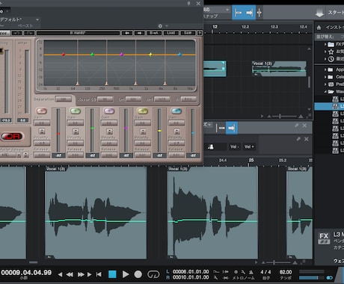Toggle autoscroll arrow in arrangement toolbar
The image size is (344, 284).
click(x=249, y=13)
